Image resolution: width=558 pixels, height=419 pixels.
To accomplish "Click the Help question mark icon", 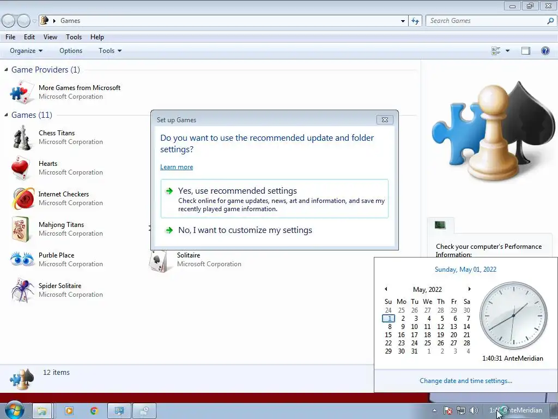I will pos(545,51).
